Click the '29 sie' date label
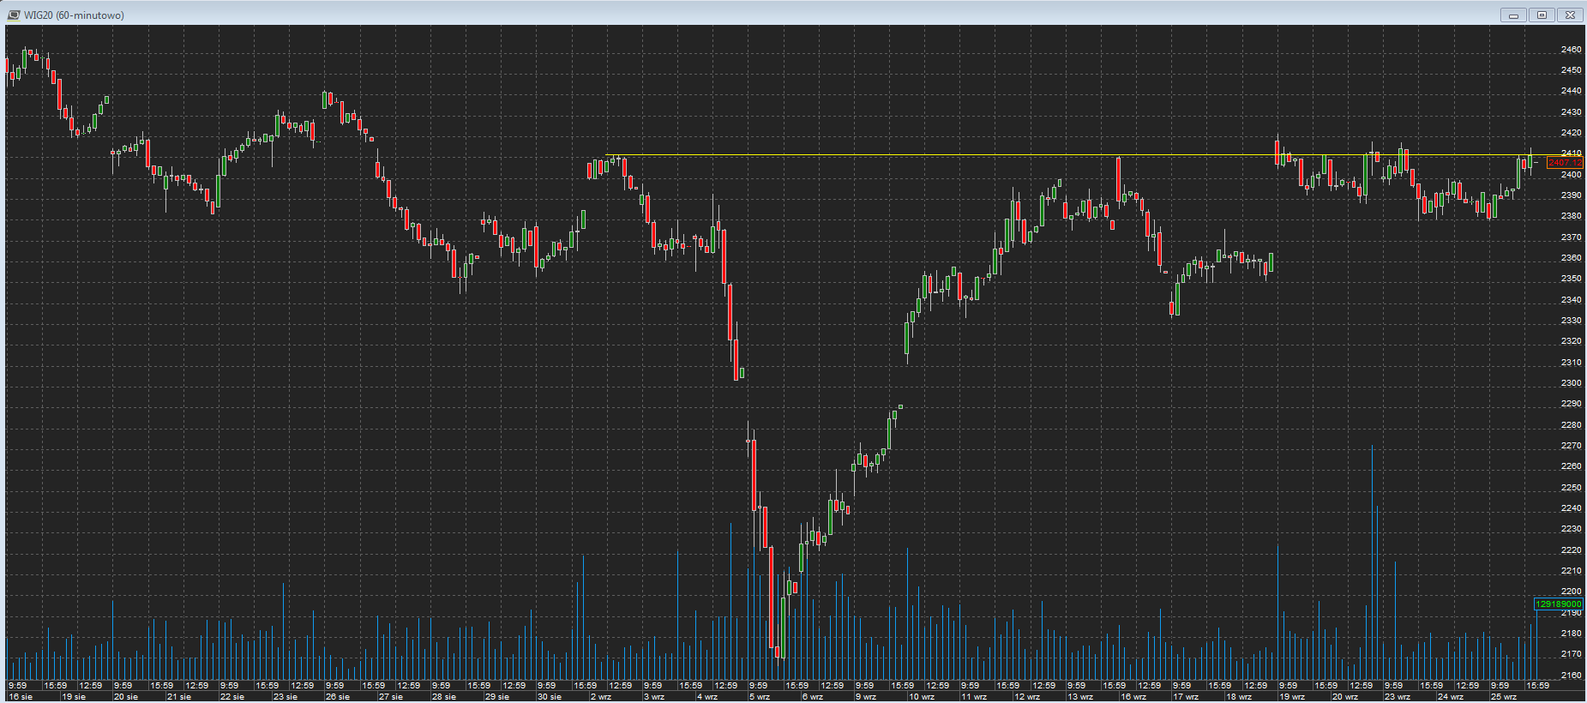Screen dimensions: 1587x703 click(x=497, y=697)
